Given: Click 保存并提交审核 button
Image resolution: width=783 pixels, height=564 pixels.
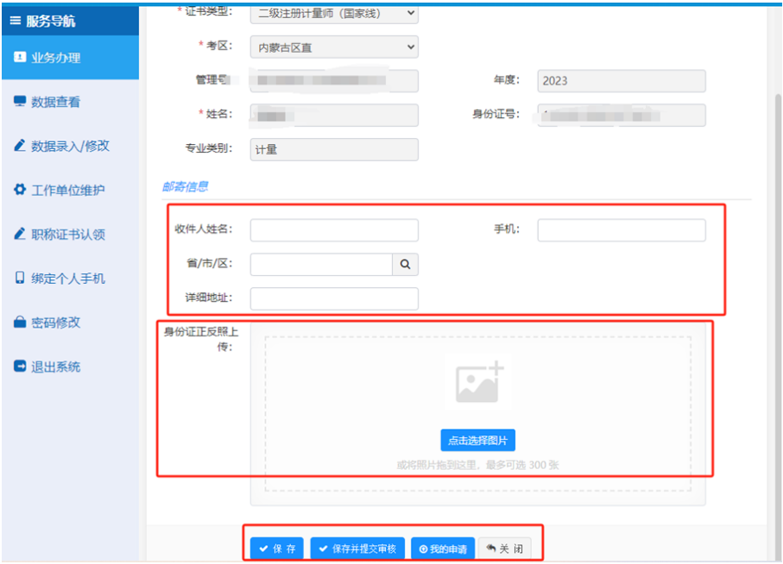Looking at the screenshot, I should [357, 548].
